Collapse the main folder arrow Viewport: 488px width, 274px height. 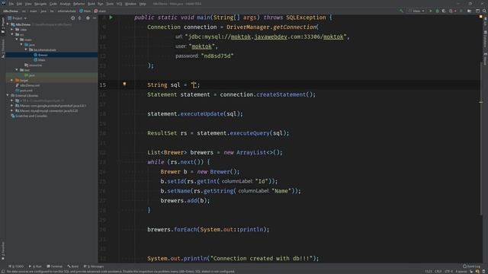[x=17, y=40]
